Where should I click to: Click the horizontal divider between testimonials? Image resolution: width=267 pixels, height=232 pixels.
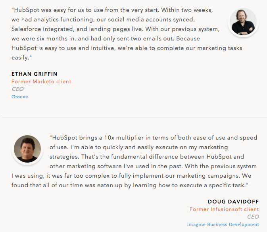(x=133, y=117)
